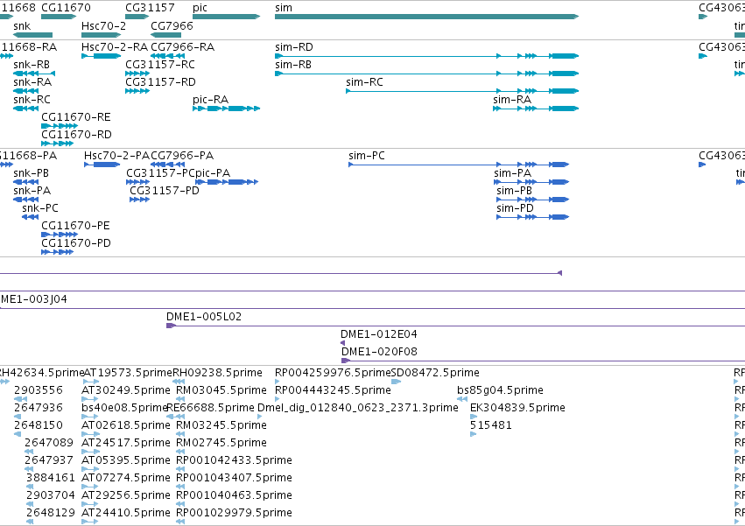This screenshot has width=745, height=526.
Task: Click the CG7966-RA transcript label
Action: (182, 47)
